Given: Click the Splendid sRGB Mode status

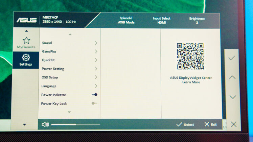Looking at the screenshot, I should (x=126, y=20).
